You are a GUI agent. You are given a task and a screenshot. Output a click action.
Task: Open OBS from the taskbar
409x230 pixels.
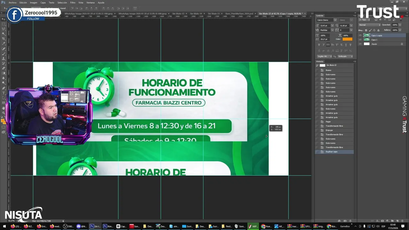pos(68,226)
